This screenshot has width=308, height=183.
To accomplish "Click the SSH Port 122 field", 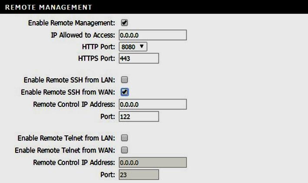I will 139,116.
